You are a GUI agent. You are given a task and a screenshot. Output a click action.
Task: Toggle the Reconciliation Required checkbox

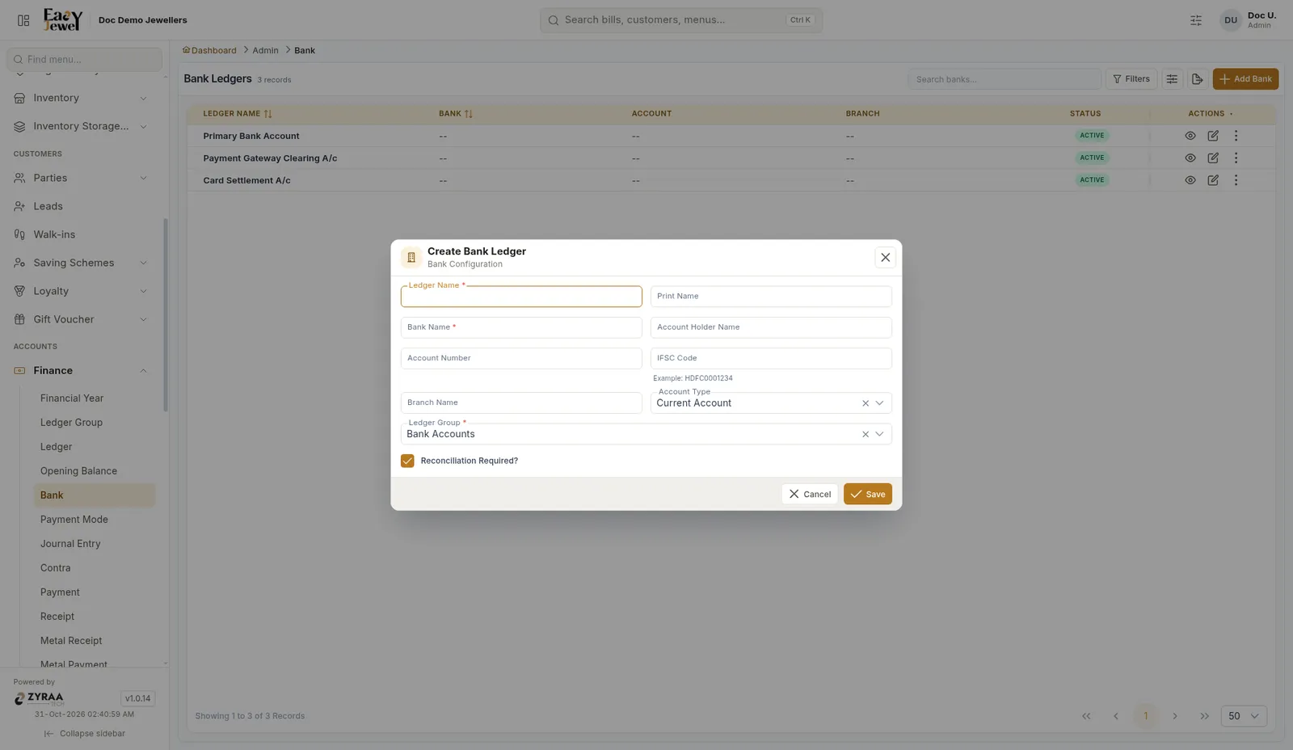[407, 461]
